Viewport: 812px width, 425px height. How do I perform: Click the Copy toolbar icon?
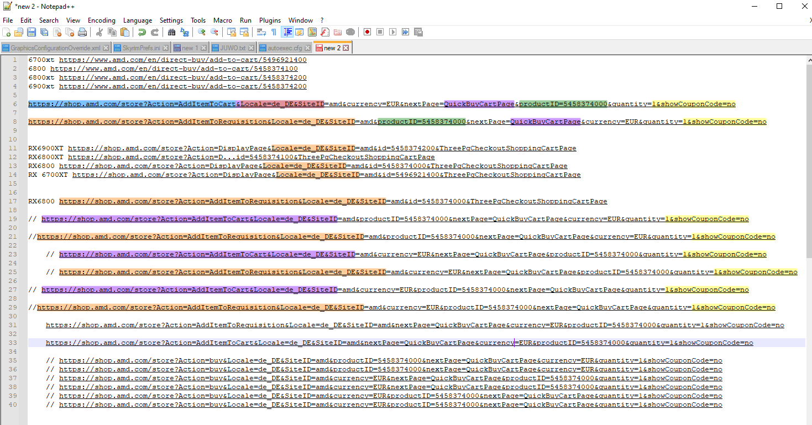click(x=112, y=32)
